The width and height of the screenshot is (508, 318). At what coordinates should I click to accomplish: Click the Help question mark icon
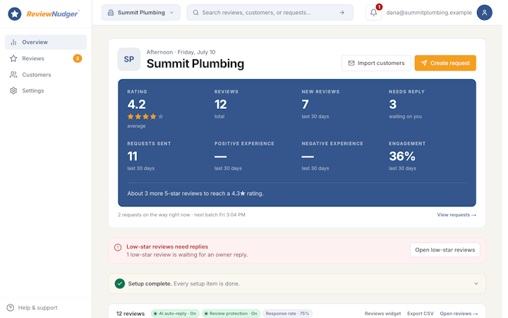pos(11,307)
